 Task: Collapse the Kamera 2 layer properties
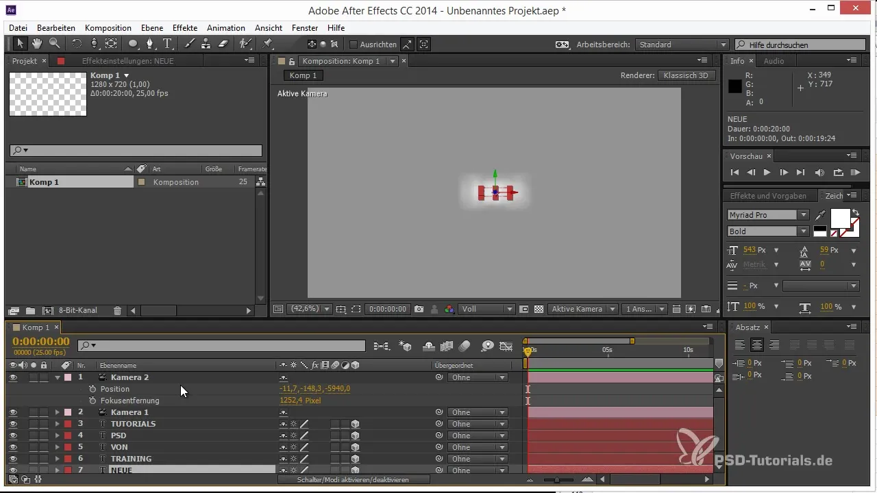point(58,377)
